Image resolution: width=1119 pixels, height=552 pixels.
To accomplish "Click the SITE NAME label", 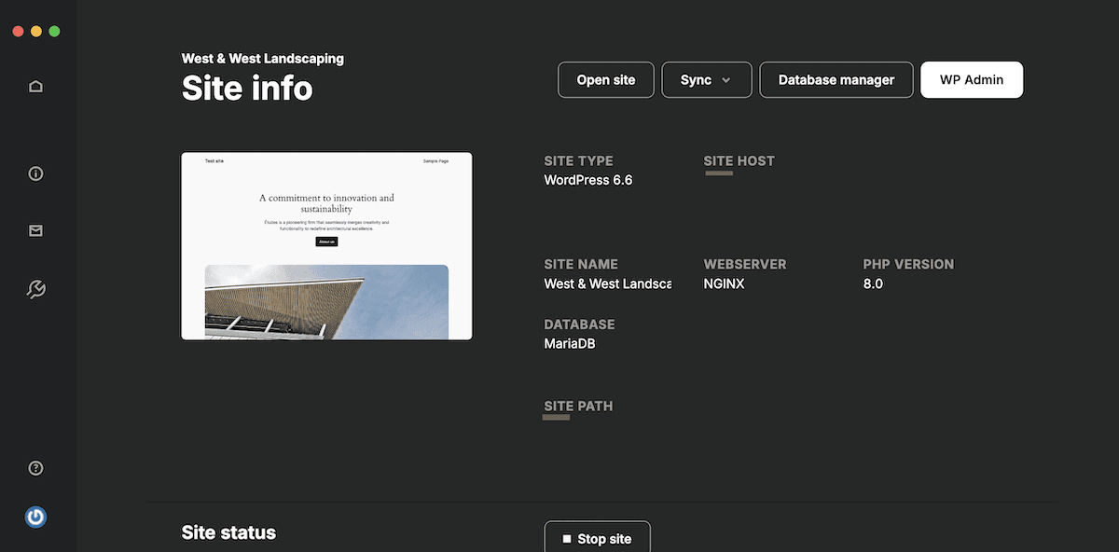I will [581, 264].
